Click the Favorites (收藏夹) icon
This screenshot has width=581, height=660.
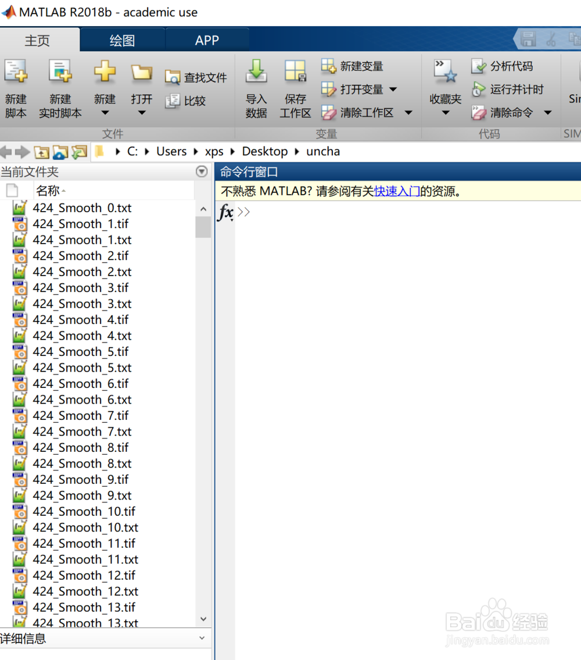tap(446, 71)
